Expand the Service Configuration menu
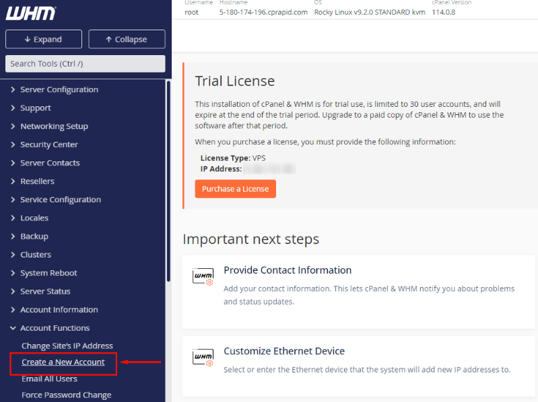538x402 pixels. click(x=60, y=200)
